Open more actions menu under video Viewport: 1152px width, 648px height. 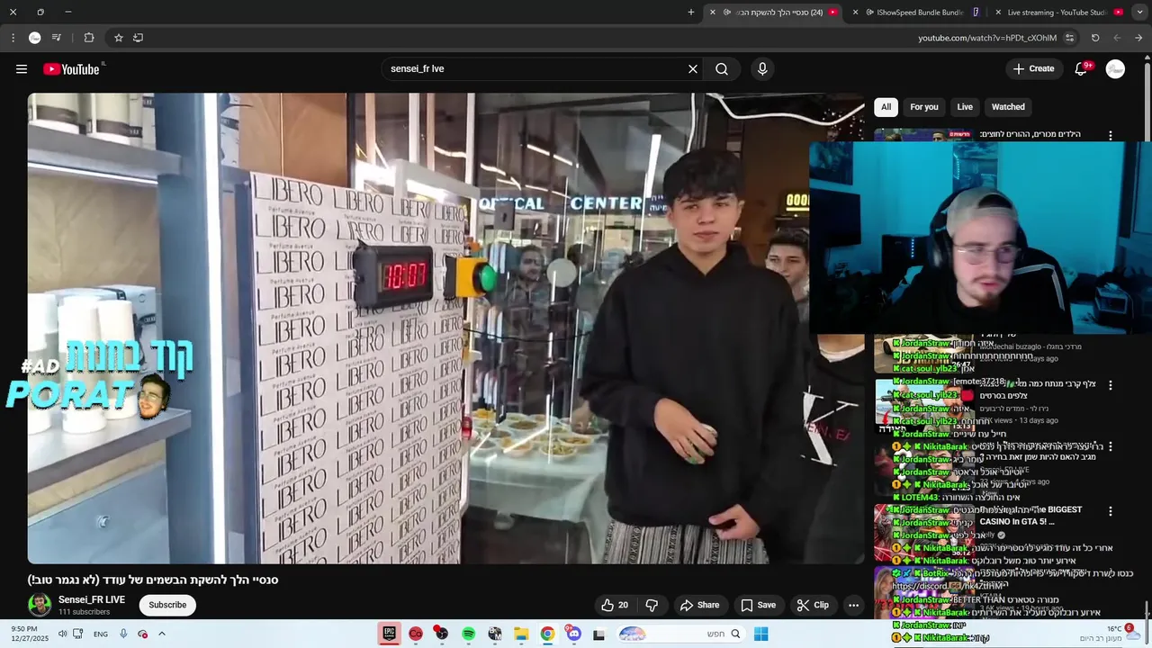pos(853,605)
